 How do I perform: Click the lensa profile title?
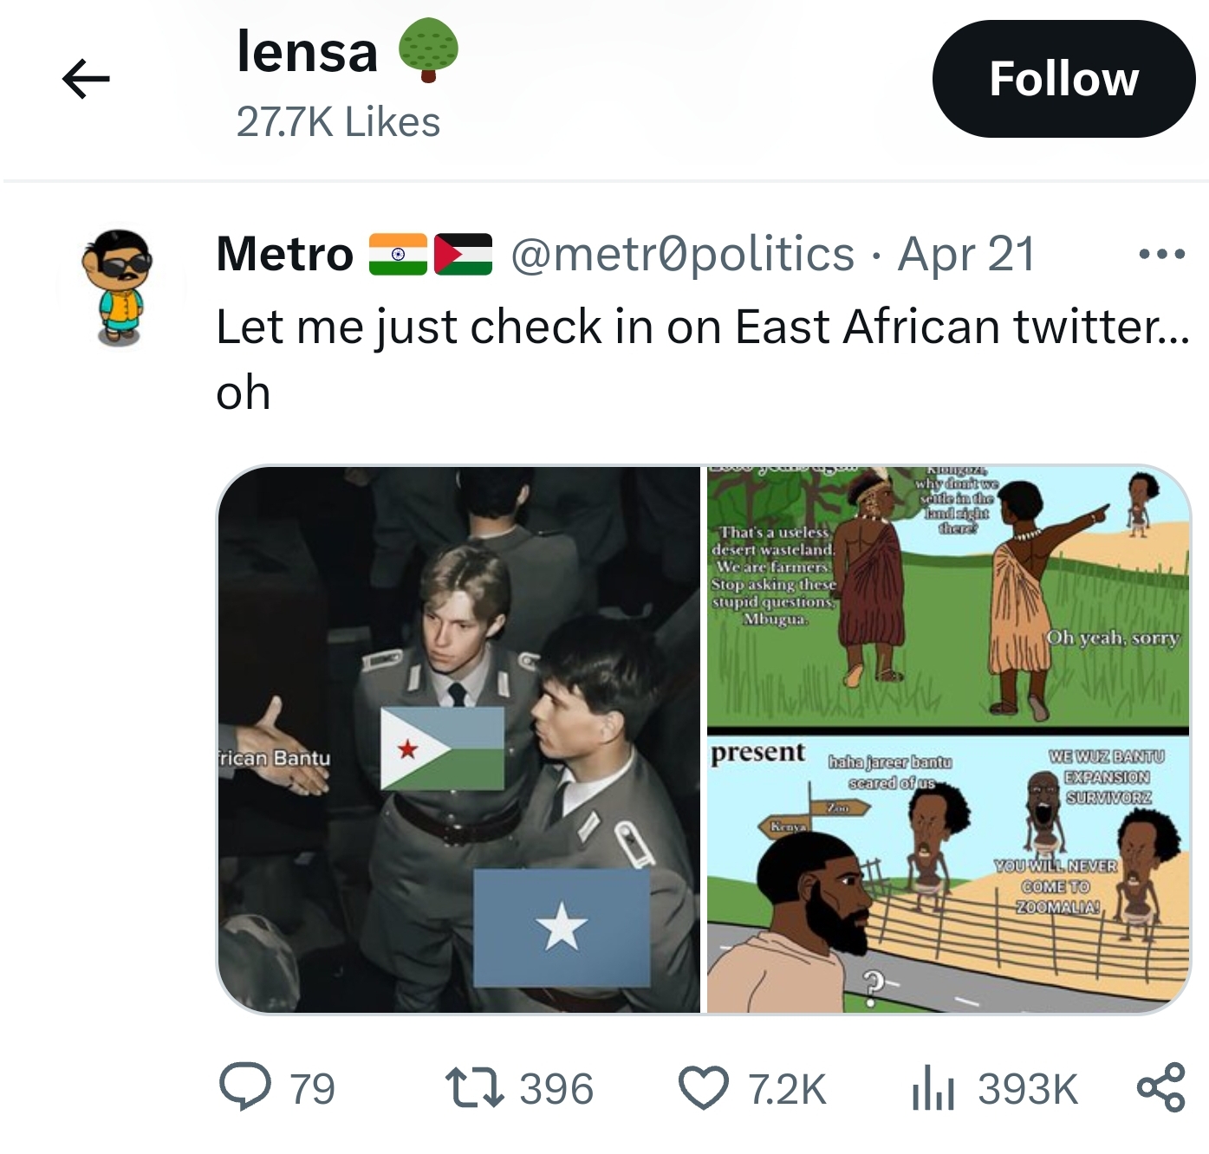pyautogui.click(x=307, y=52)
